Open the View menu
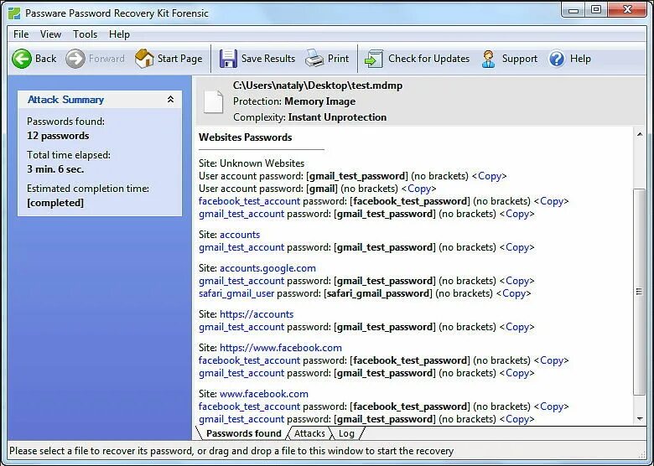Viewport: 654px width, 466px height. coord(50,34)
